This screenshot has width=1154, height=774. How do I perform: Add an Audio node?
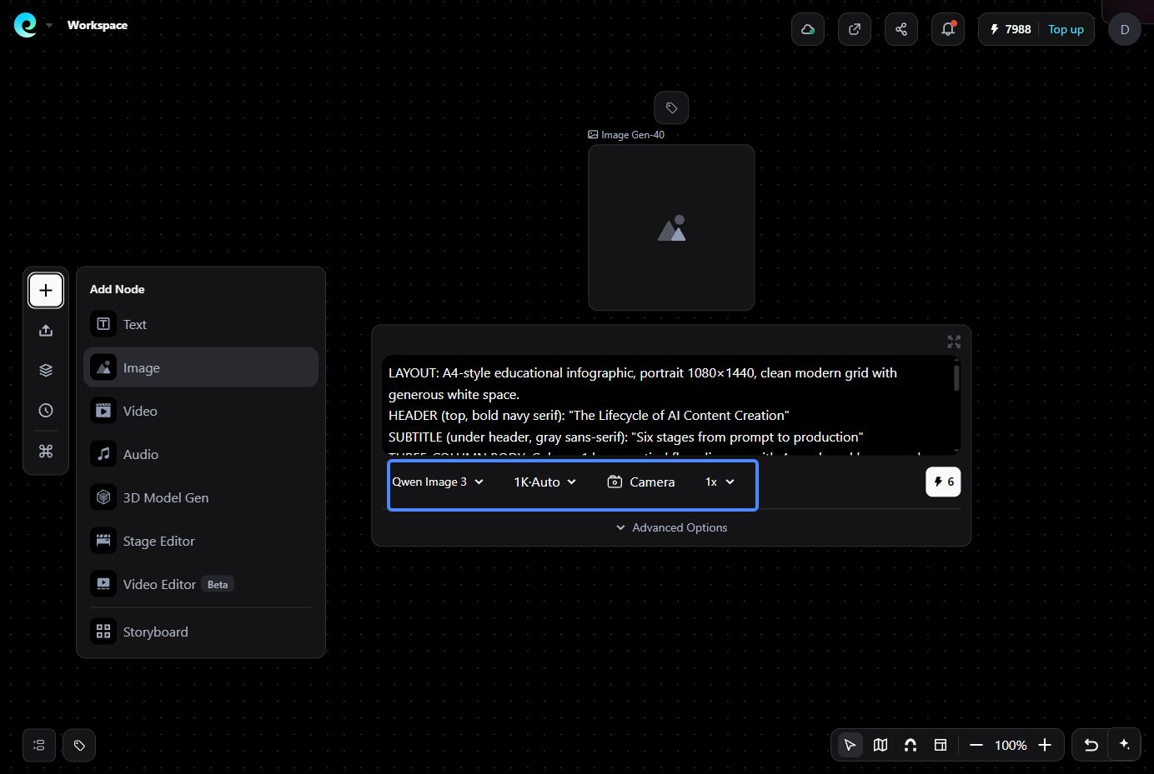coord(201,454)
